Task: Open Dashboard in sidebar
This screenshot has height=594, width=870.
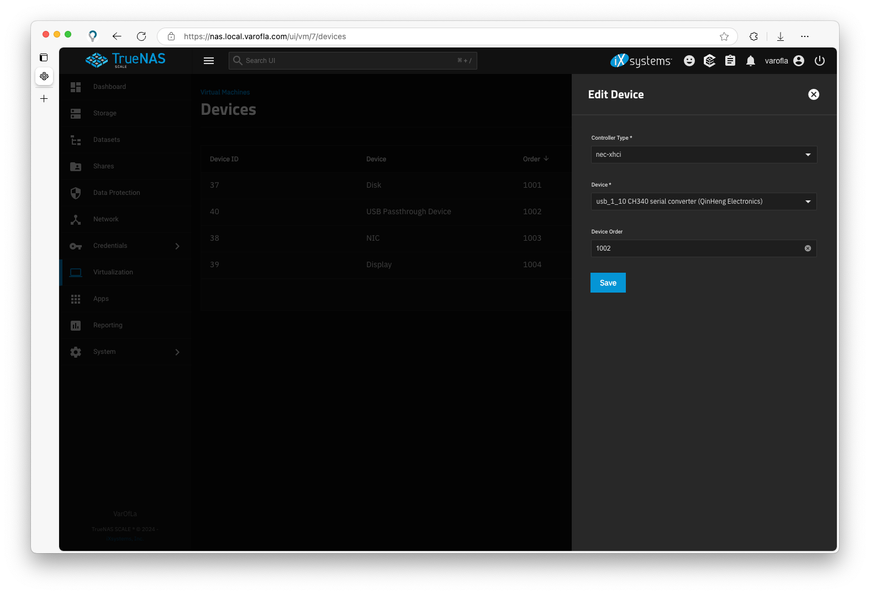Action: (x=125, y=87)
